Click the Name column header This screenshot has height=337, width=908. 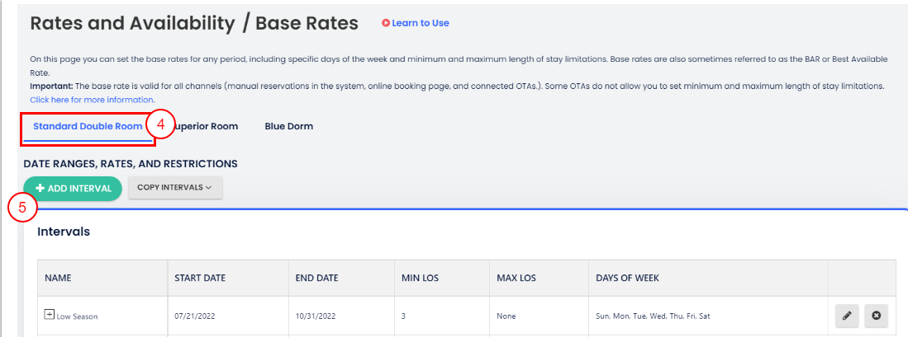[58, 278]
